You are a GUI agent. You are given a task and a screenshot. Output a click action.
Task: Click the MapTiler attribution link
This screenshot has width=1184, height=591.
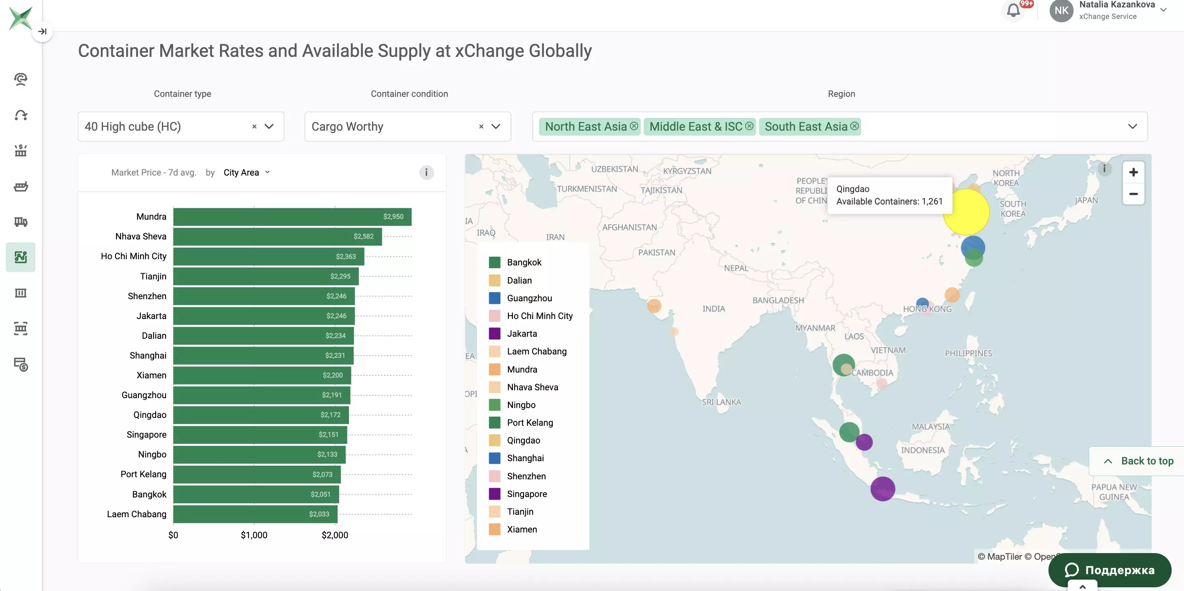999,556
